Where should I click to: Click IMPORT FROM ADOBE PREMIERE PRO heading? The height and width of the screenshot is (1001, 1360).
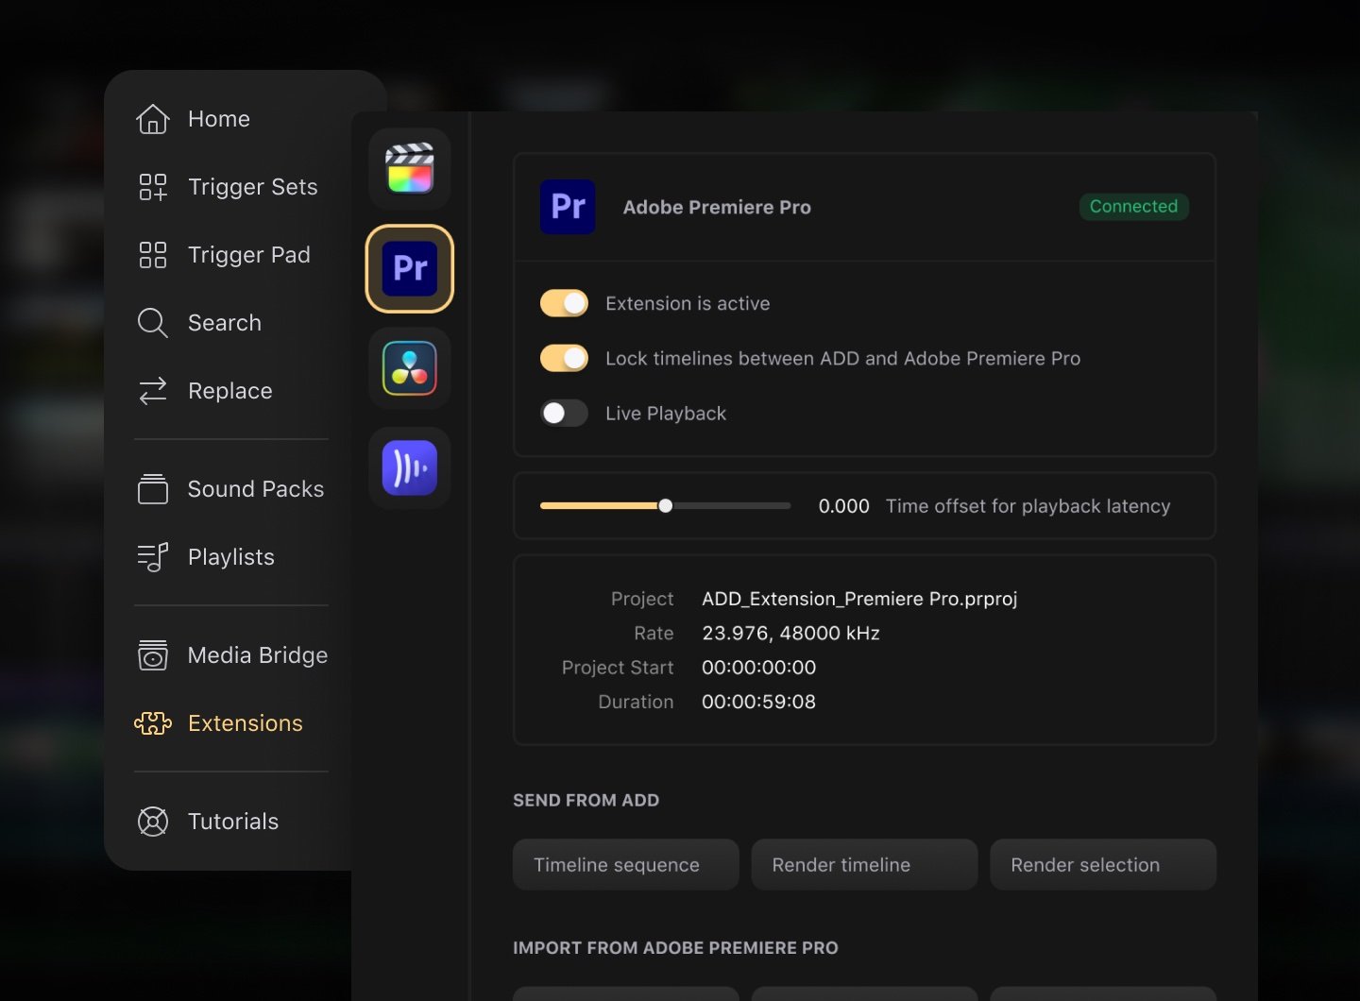point(675,947)
